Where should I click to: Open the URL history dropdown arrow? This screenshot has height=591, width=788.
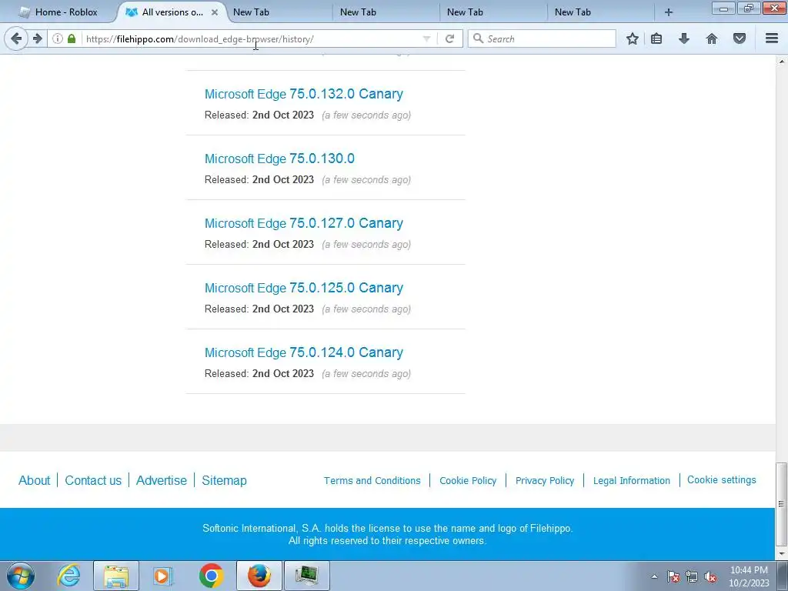(426, 38)
